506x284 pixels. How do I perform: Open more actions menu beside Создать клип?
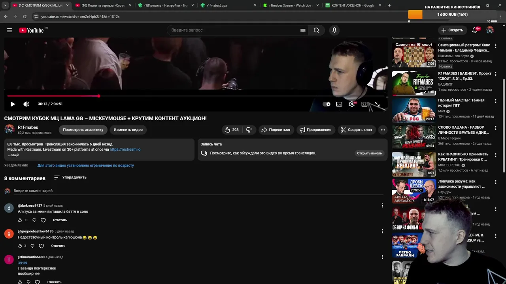pyautogui.click(x=383, y=130)
